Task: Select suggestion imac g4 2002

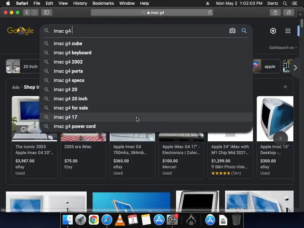Action: click(x=146, y=62)
